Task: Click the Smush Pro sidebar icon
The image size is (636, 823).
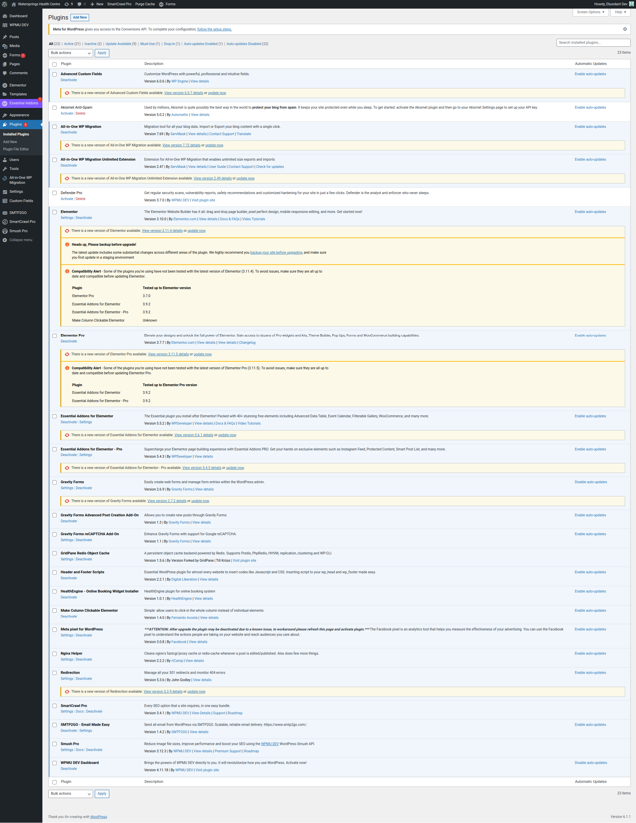Action: [5, 231]
